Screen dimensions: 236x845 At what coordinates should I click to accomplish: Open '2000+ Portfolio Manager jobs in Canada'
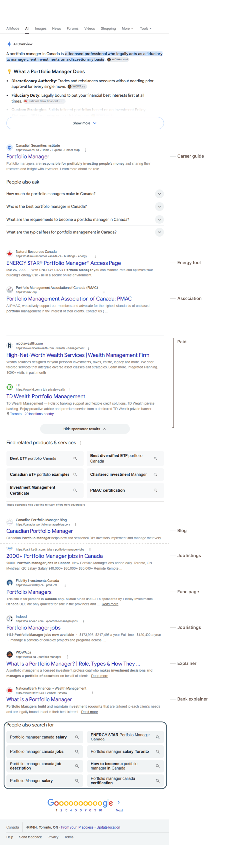pos(54,556)
